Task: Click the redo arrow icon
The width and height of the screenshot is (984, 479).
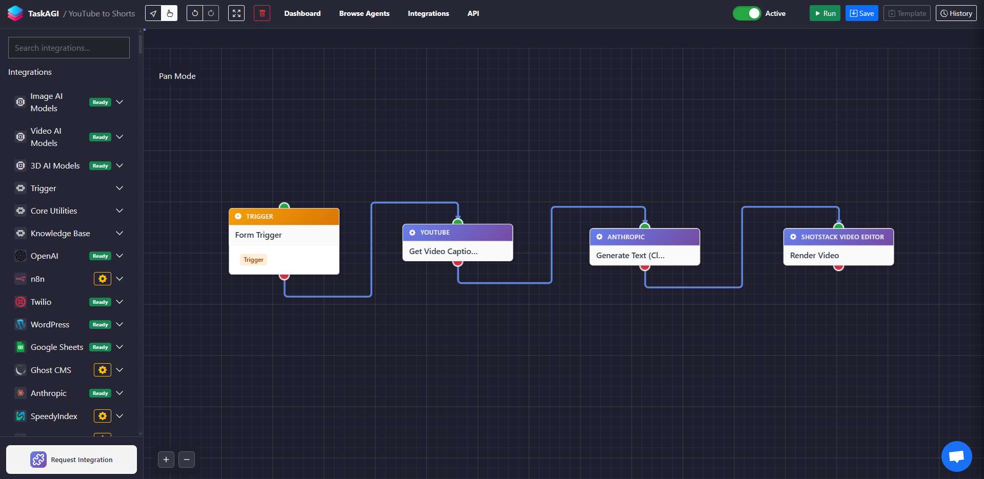Action: (x=211, y=13)
